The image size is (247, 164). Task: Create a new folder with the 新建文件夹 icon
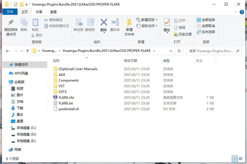pyautogui.click(x=129, y=22)
